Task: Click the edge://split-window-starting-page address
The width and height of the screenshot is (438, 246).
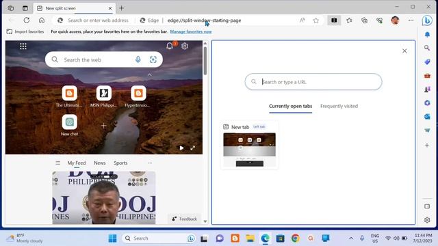Action: [204, 20]
